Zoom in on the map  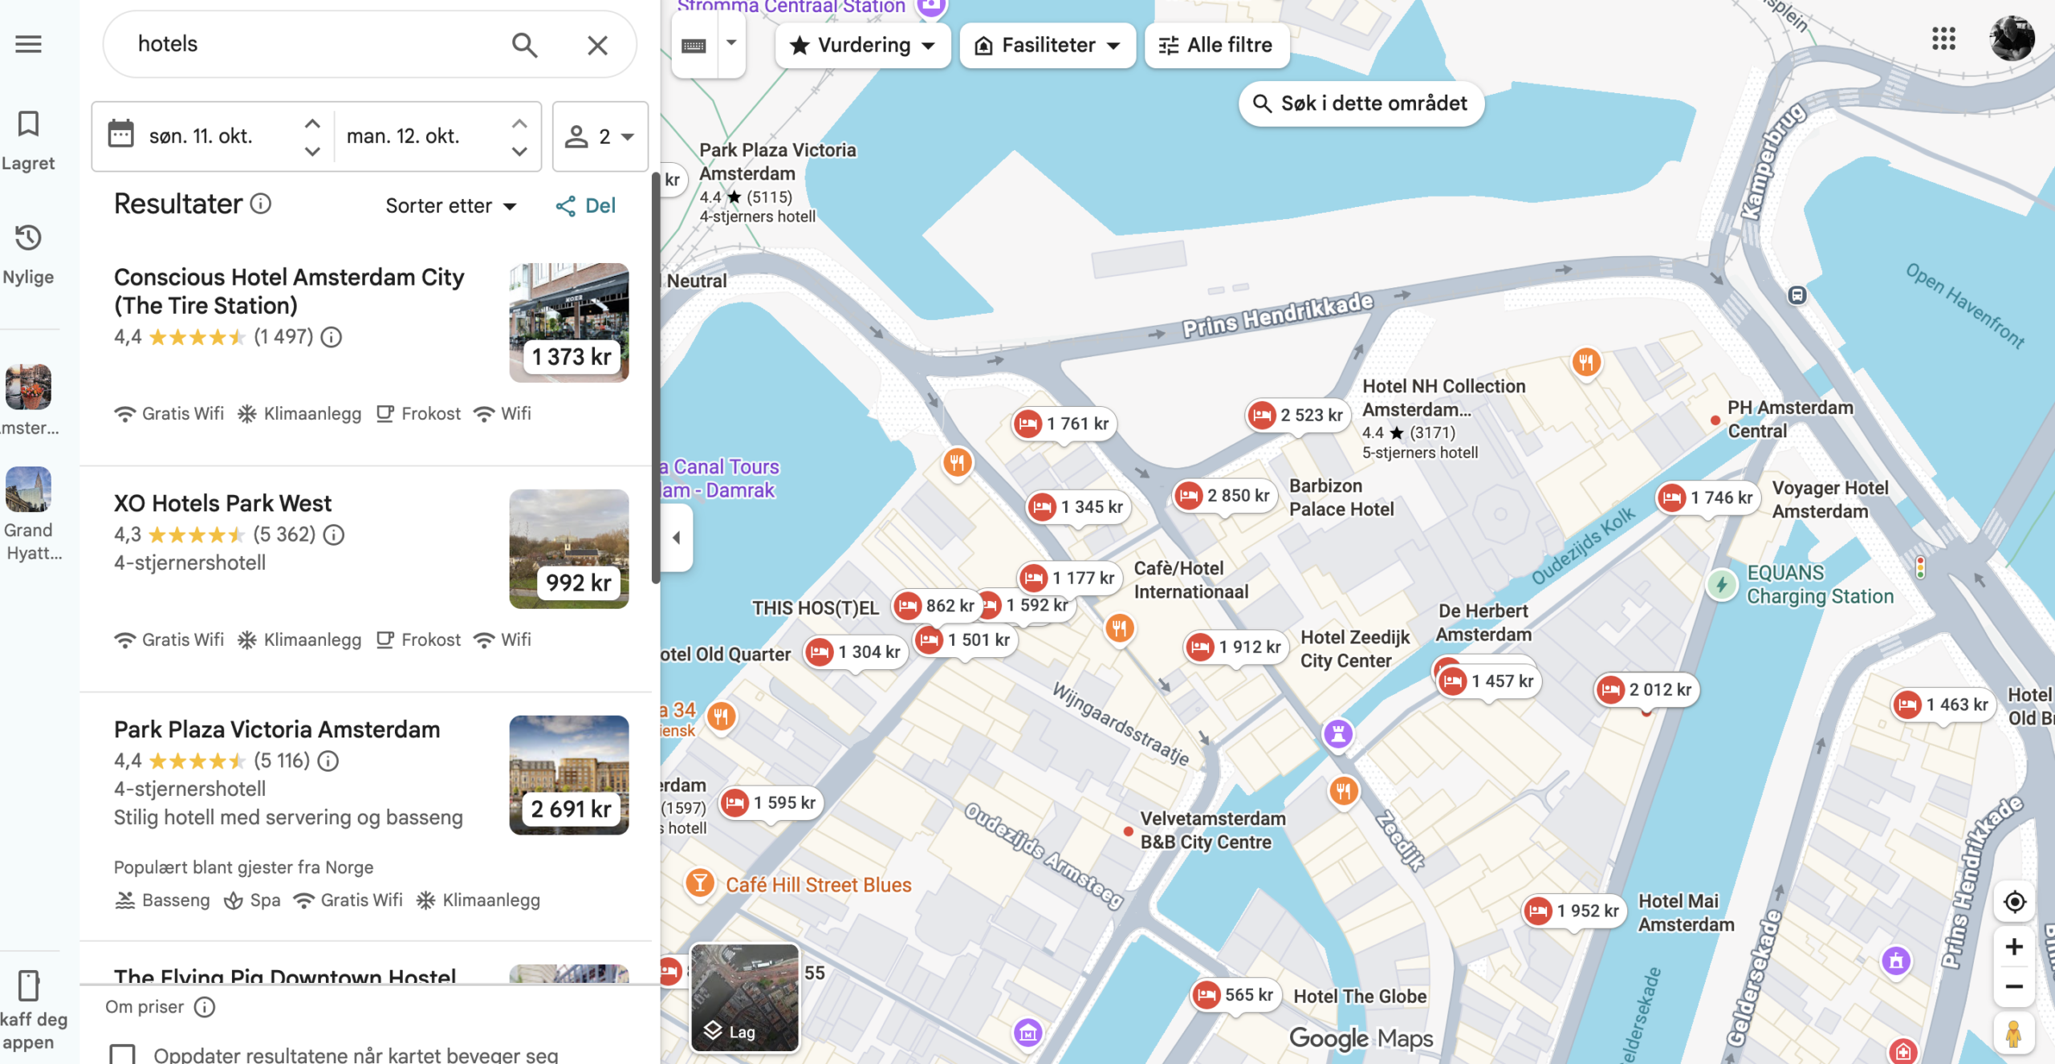pos(2014,947)
